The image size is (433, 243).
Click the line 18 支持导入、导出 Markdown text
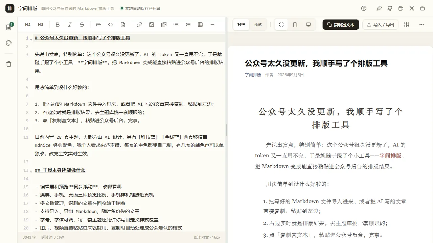(87, 211)
